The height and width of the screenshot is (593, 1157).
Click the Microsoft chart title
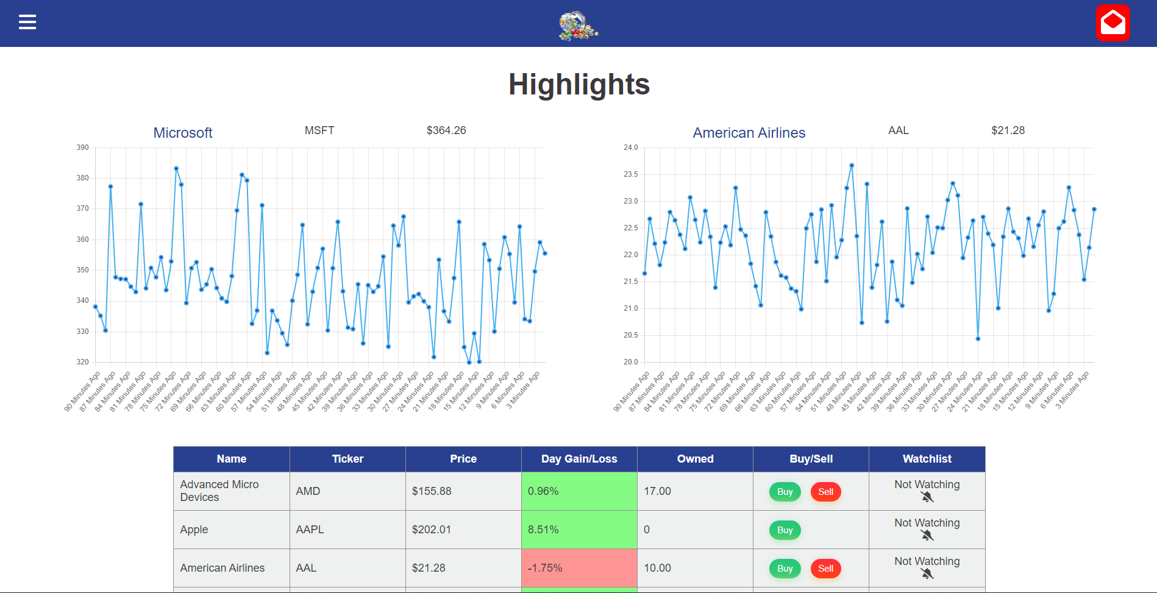pos(183,132)
